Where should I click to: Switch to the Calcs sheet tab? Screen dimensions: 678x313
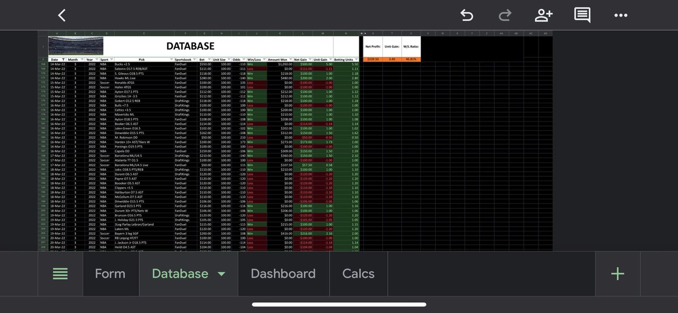358,274
